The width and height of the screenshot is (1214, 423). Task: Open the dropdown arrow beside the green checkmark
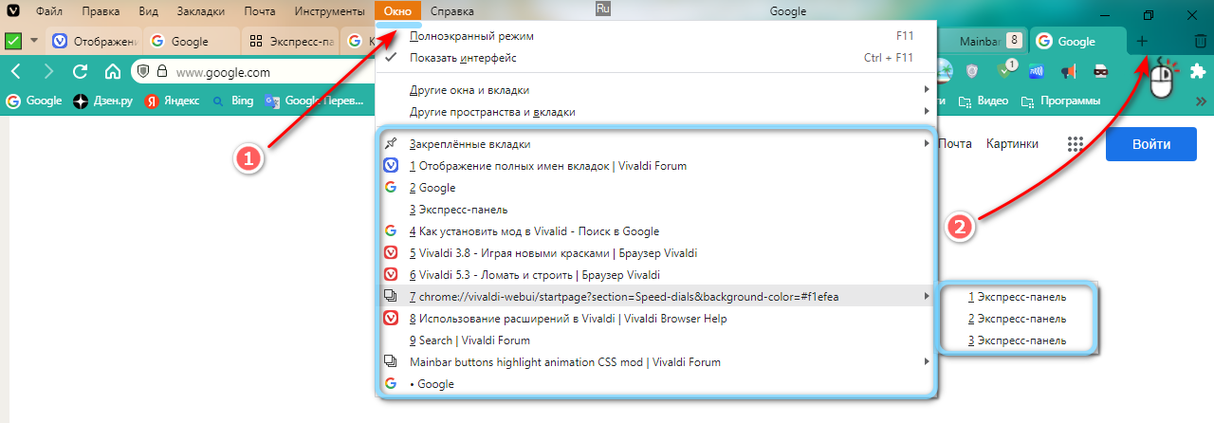pyautogui.click(x=34, y=41)
